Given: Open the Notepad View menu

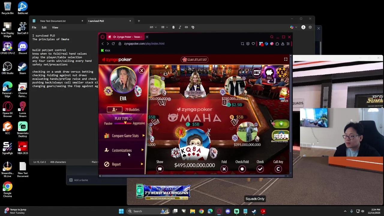Looking at the screenshot, I should [55, 27].
